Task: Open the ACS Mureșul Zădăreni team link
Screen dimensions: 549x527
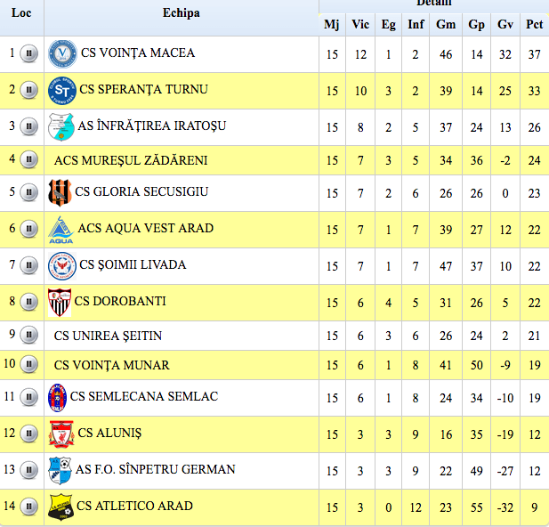Action: (x=131, y=161)
